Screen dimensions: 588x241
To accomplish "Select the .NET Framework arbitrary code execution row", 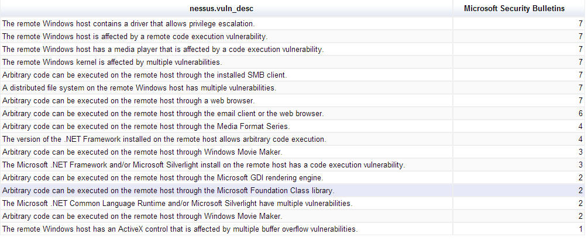I will pyautogui.click(x=293, y=139).
